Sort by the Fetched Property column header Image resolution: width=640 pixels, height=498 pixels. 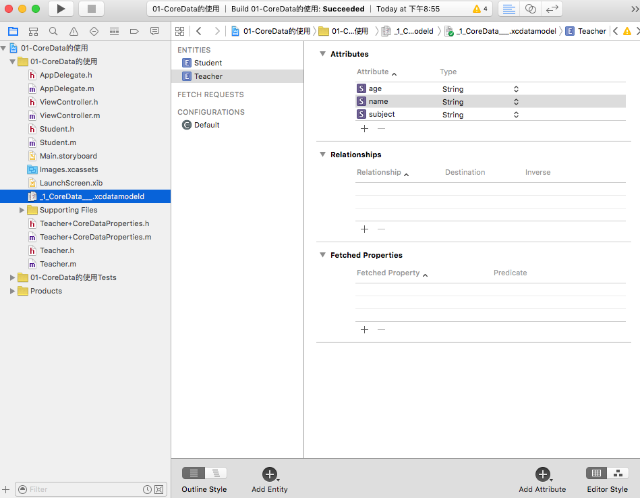tap(392, 273)
